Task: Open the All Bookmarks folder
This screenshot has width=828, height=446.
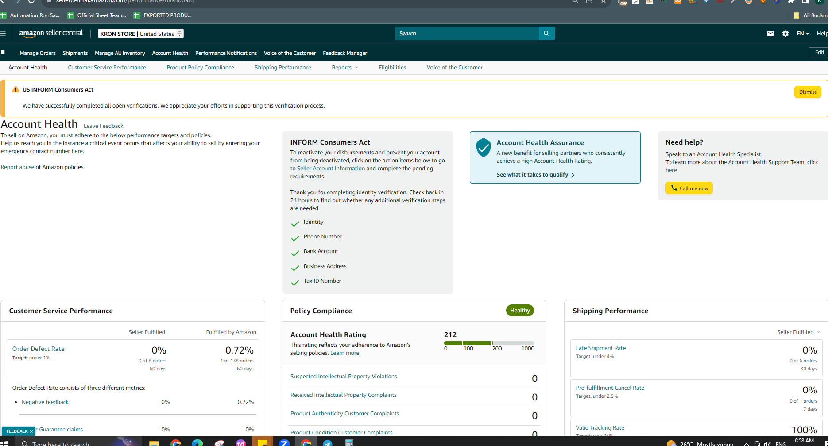Action: pos(810,15)
